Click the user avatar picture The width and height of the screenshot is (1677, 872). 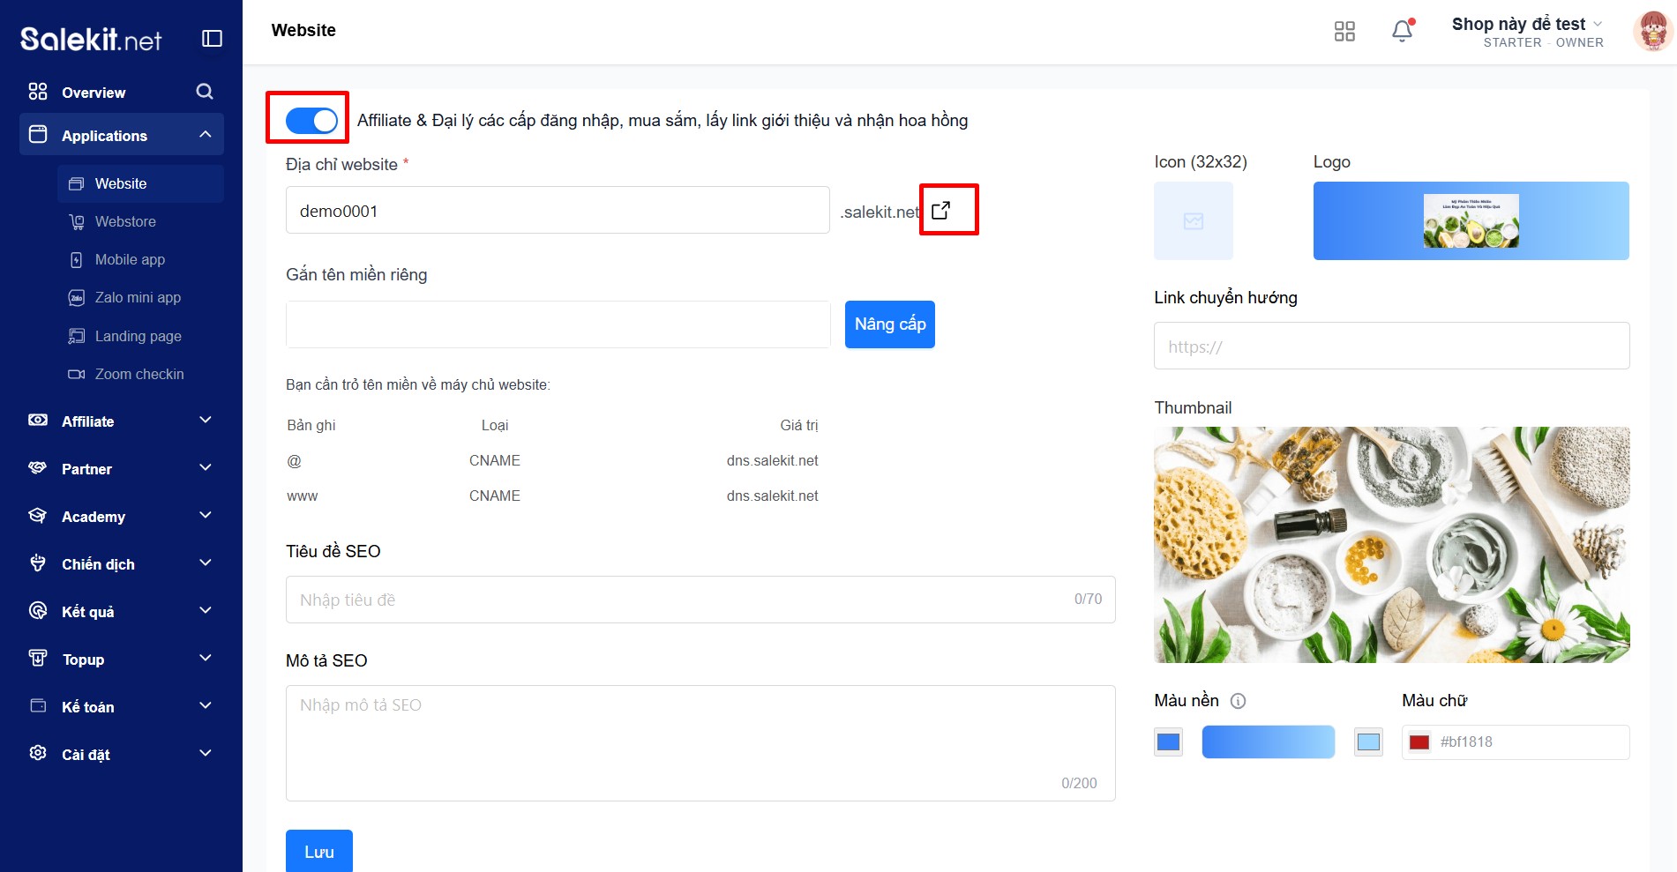[1651, 32]
